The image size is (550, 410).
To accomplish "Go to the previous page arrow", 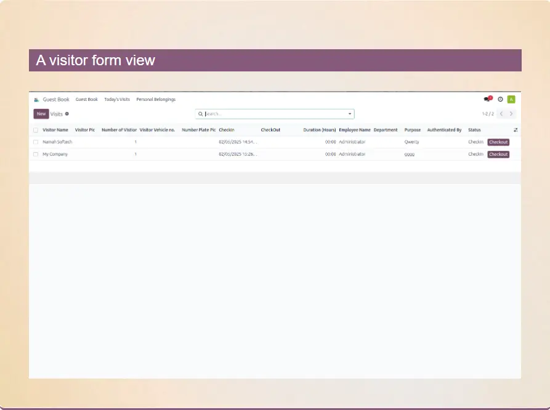I will [x=501, y=114].
